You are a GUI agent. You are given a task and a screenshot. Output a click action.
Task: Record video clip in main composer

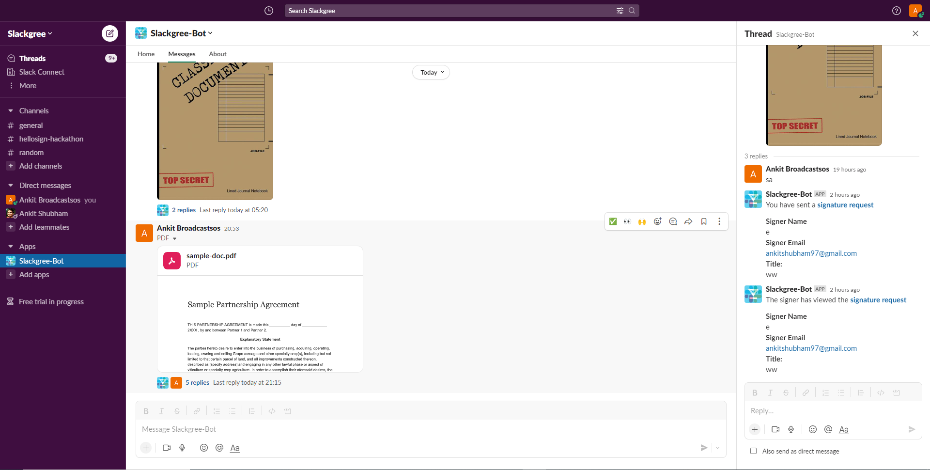click(167, 448)
